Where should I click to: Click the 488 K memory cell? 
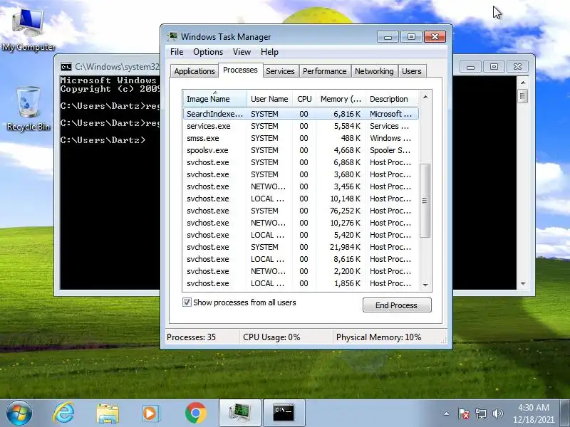click(351, 138)
